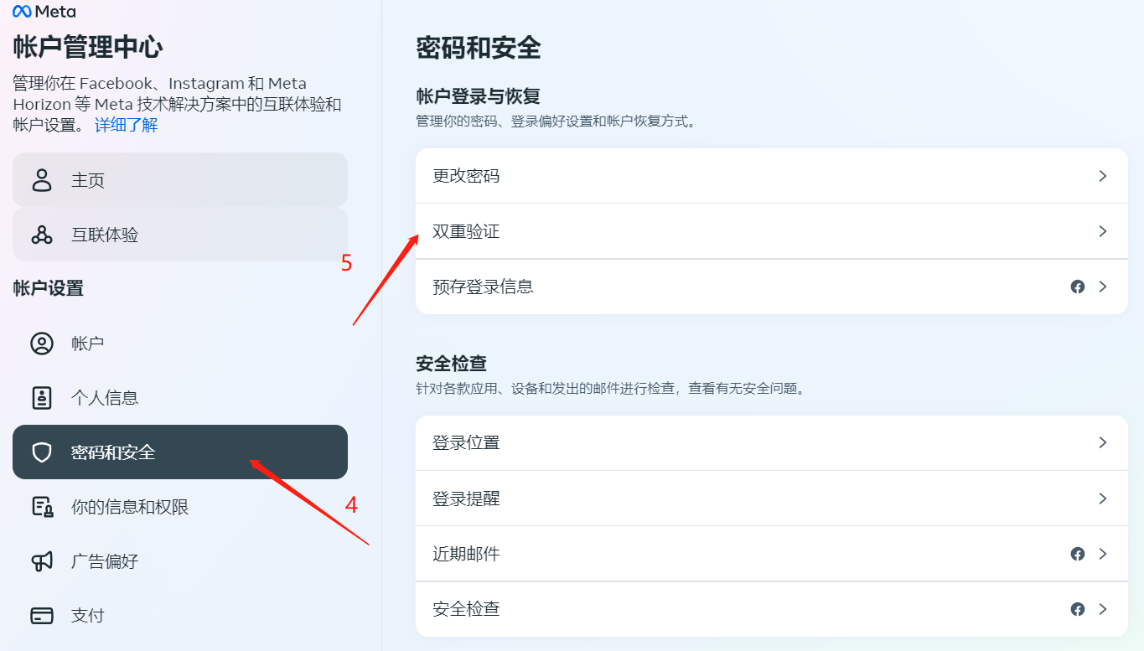
Task: Expand the 双重验证 chevron arrow
Action: pos(1103,231)
